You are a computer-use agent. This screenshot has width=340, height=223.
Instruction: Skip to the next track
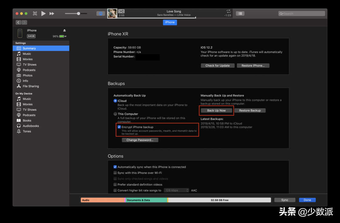pyautogui.click(x=52, y=13)
